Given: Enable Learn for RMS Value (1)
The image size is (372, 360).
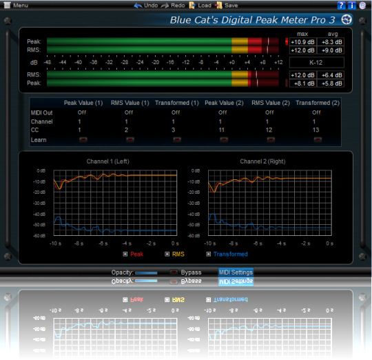Looking at the screenshot, I should 130,139.
